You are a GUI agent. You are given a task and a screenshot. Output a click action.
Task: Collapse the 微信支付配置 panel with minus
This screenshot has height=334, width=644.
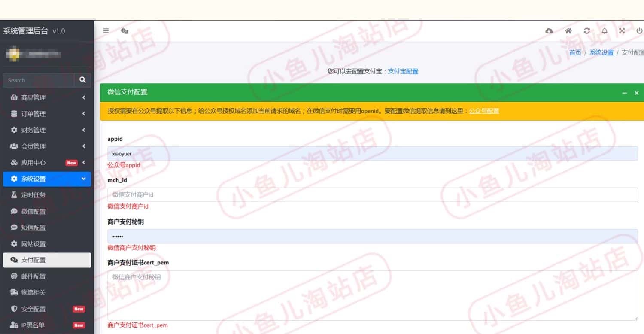coord(625,93)
